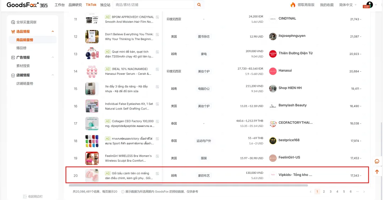383x200 pixels.
Task: Click the 运动与户外 category tag
Action: click(x=204, y=141)
